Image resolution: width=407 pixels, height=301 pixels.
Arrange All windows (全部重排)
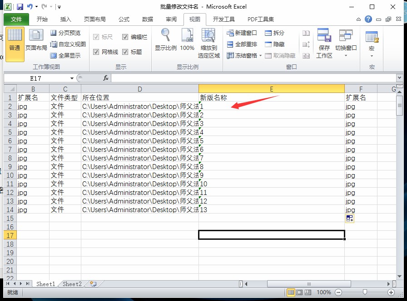coord(242,44)
